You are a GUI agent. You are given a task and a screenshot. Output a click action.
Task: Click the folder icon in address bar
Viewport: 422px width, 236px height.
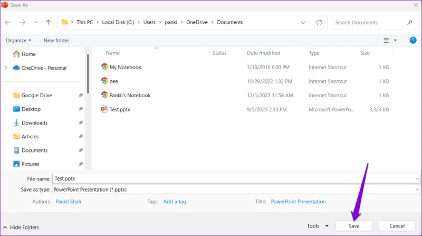[64, 22]
